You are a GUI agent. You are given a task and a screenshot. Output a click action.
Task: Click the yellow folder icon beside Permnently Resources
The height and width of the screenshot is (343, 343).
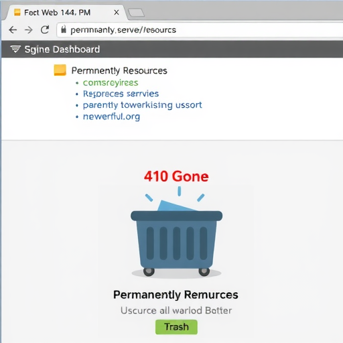pyautogui.click(x=60, y=70)
